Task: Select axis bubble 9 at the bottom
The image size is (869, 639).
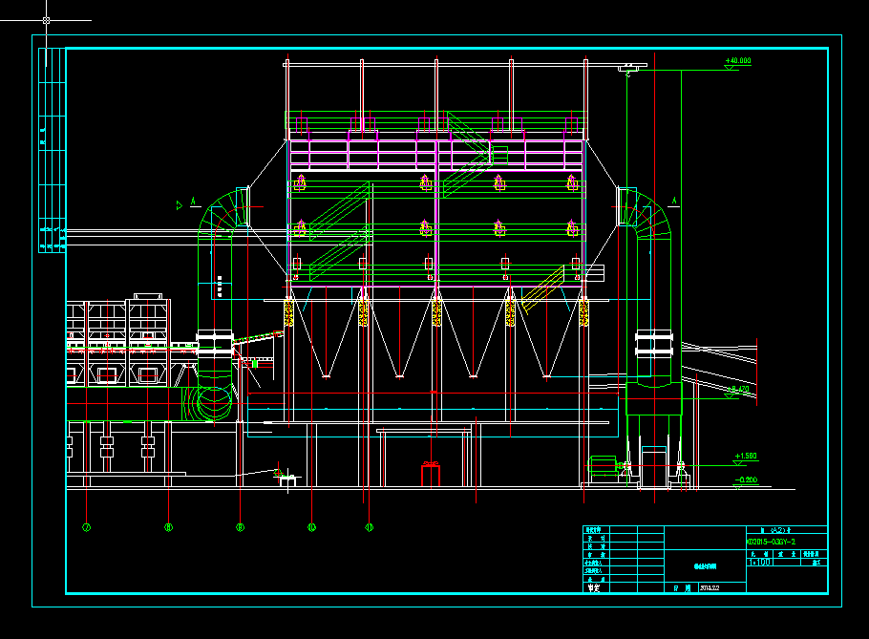Action: [x=240, y=527]
